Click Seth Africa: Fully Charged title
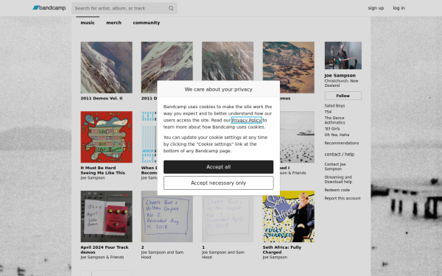This screenshot has width=442, height=276. click(282, 250)
